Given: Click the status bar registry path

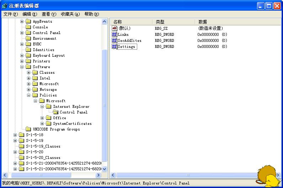Looking at the screenshot, I should pos(96,183).
